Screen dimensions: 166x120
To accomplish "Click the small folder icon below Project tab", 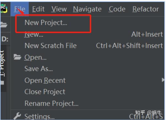I will [2, 83].
